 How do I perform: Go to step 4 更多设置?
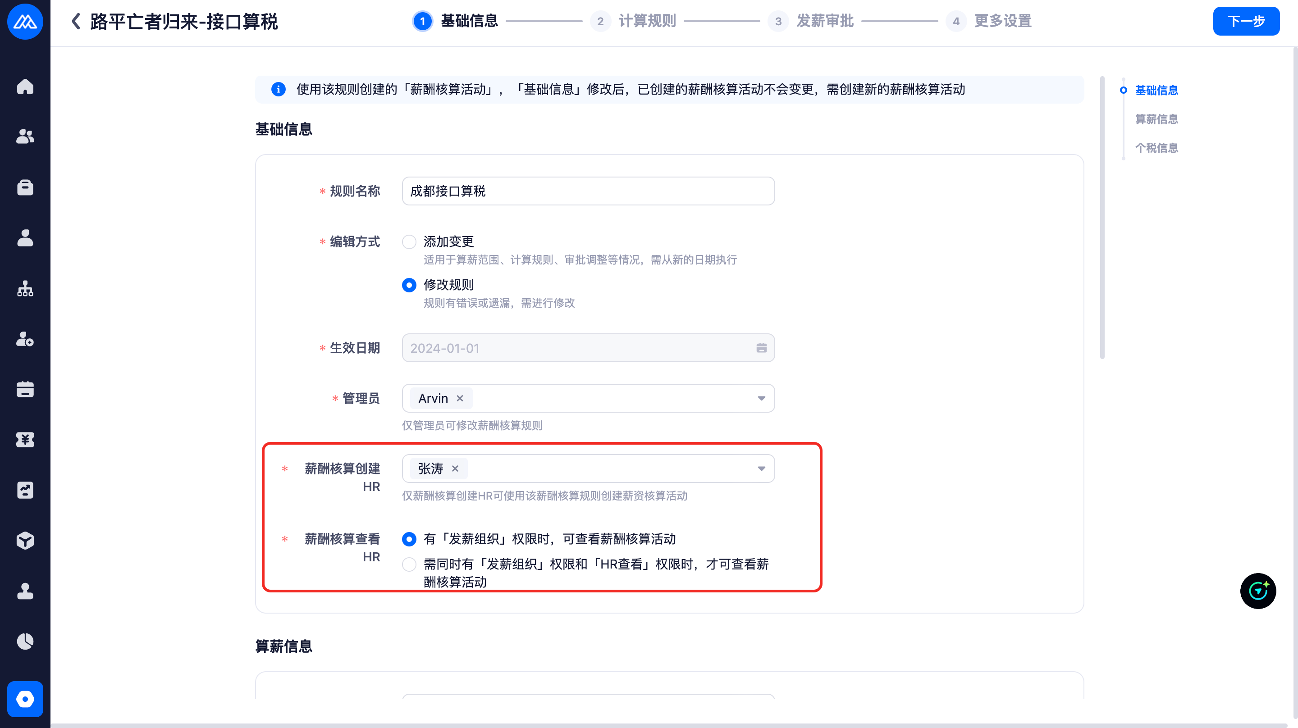989,21
